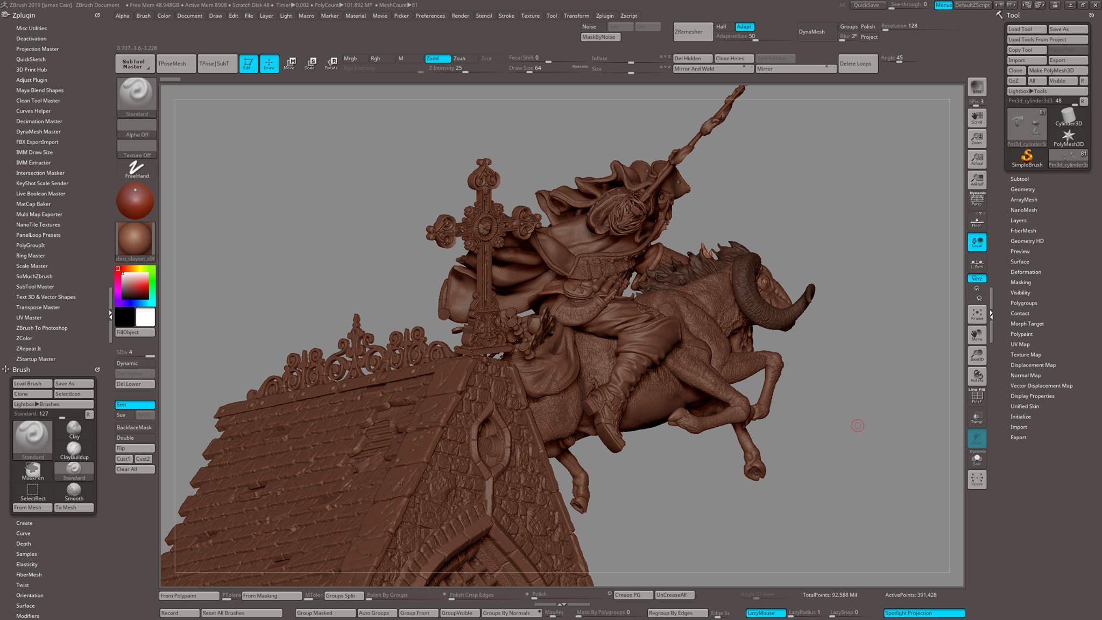
Task: Toggle the Floor grid button
Action: [x=977, y=221]
